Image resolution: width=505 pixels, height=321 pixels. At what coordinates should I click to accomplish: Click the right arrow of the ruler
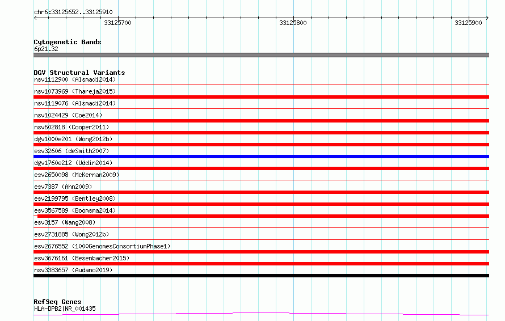tap(487, 18)
